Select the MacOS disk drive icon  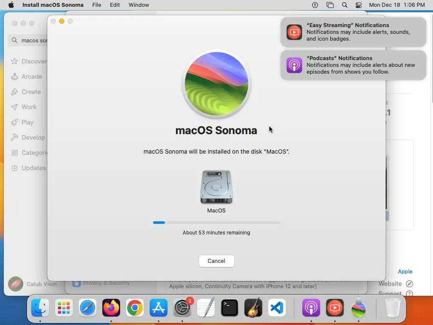pyautogui.click(x=216, y=187)
